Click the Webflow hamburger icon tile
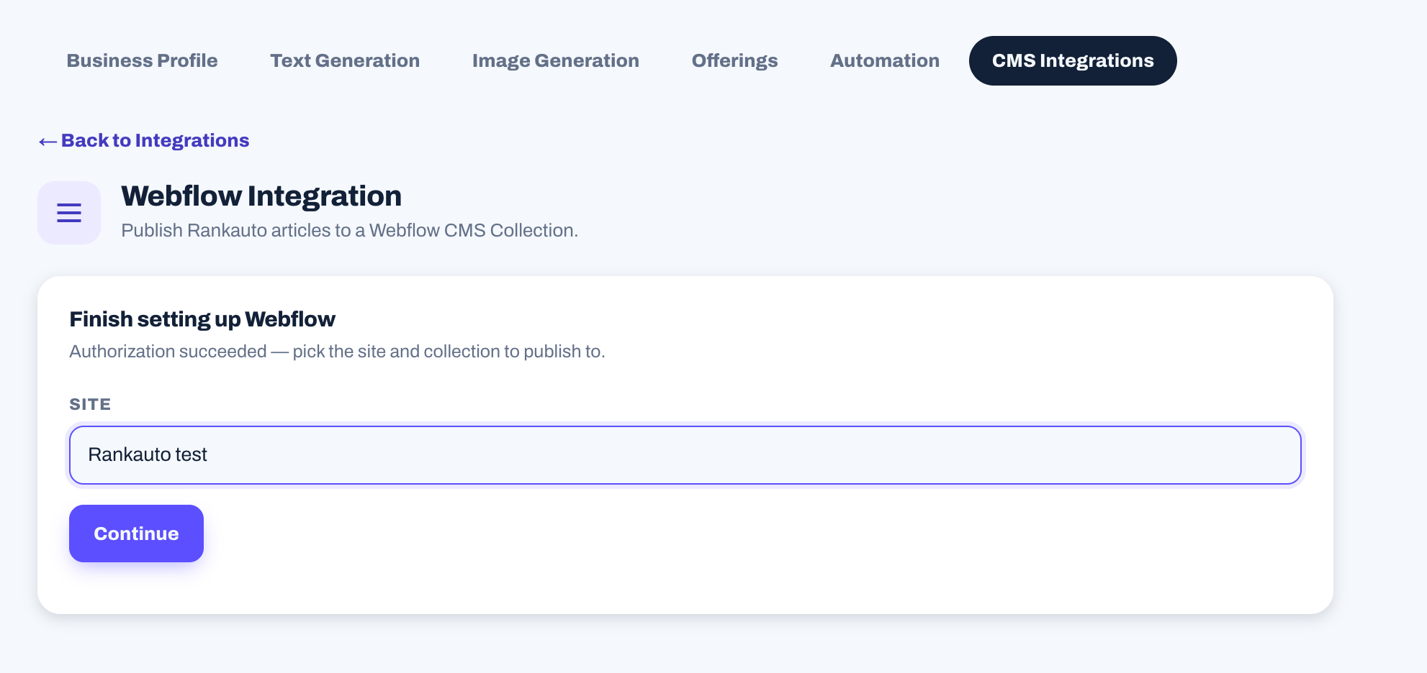Image resolution: width=1427 pixels, height=673 pixels. (69, 213)
